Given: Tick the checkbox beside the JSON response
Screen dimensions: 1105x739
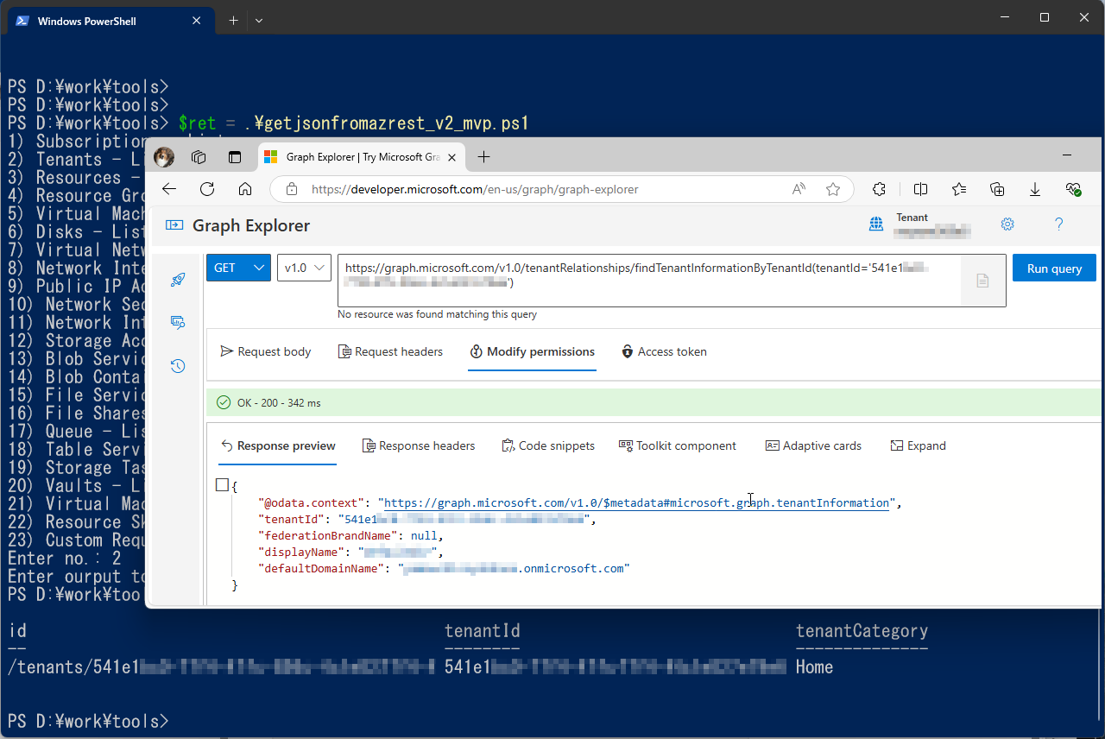Looking at the screenshot, I should [x=222, y=485].
